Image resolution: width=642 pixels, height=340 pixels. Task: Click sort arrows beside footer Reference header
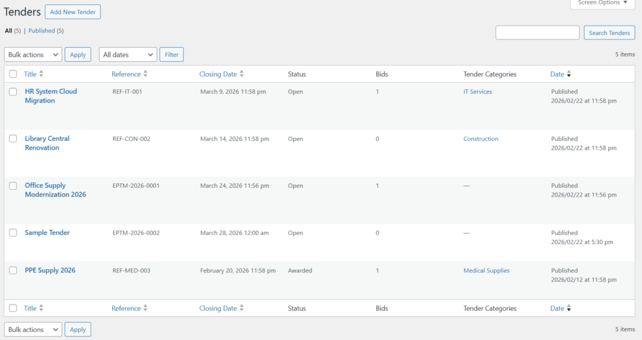145,308
